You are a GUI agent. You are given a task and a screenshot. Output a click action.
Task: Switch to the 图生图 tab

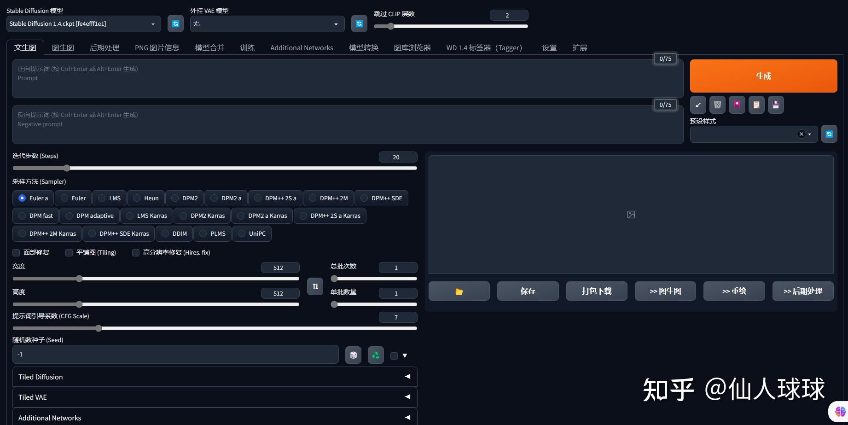(63, 48)
